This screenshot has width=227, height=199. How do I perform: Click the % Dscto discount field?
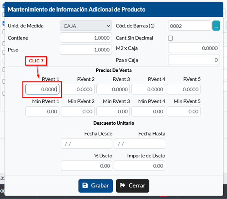[87, 166]
